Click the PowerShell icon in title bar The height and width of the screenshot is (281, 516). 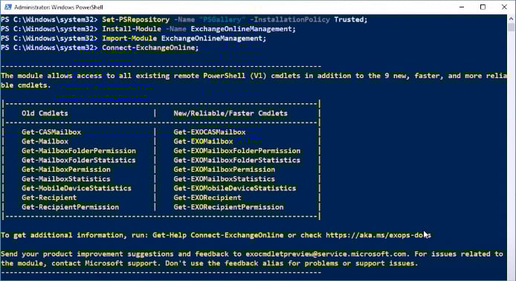pyautogui.click(x=7, y=7)
